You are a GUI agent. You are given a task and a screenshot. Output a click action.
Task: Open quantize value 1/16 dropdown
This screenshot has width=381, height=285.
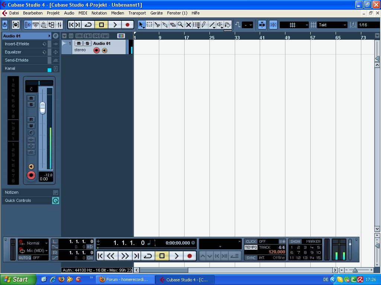368,25
